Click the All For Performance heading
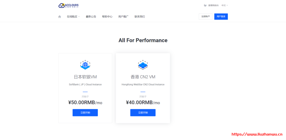The height and width of the screenshot is (140, 286). (x=143, y=40)
